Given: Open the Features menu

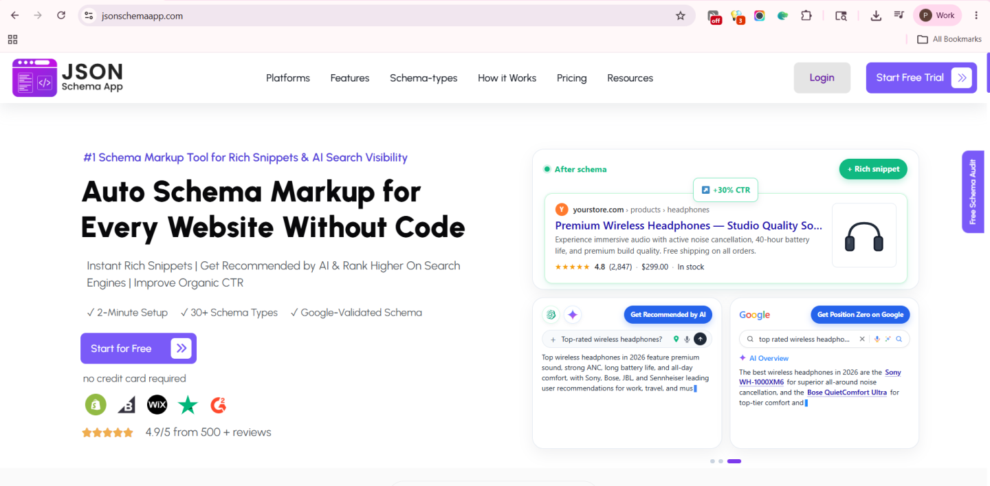Looking at the screenshot, I should pos(350,78).
